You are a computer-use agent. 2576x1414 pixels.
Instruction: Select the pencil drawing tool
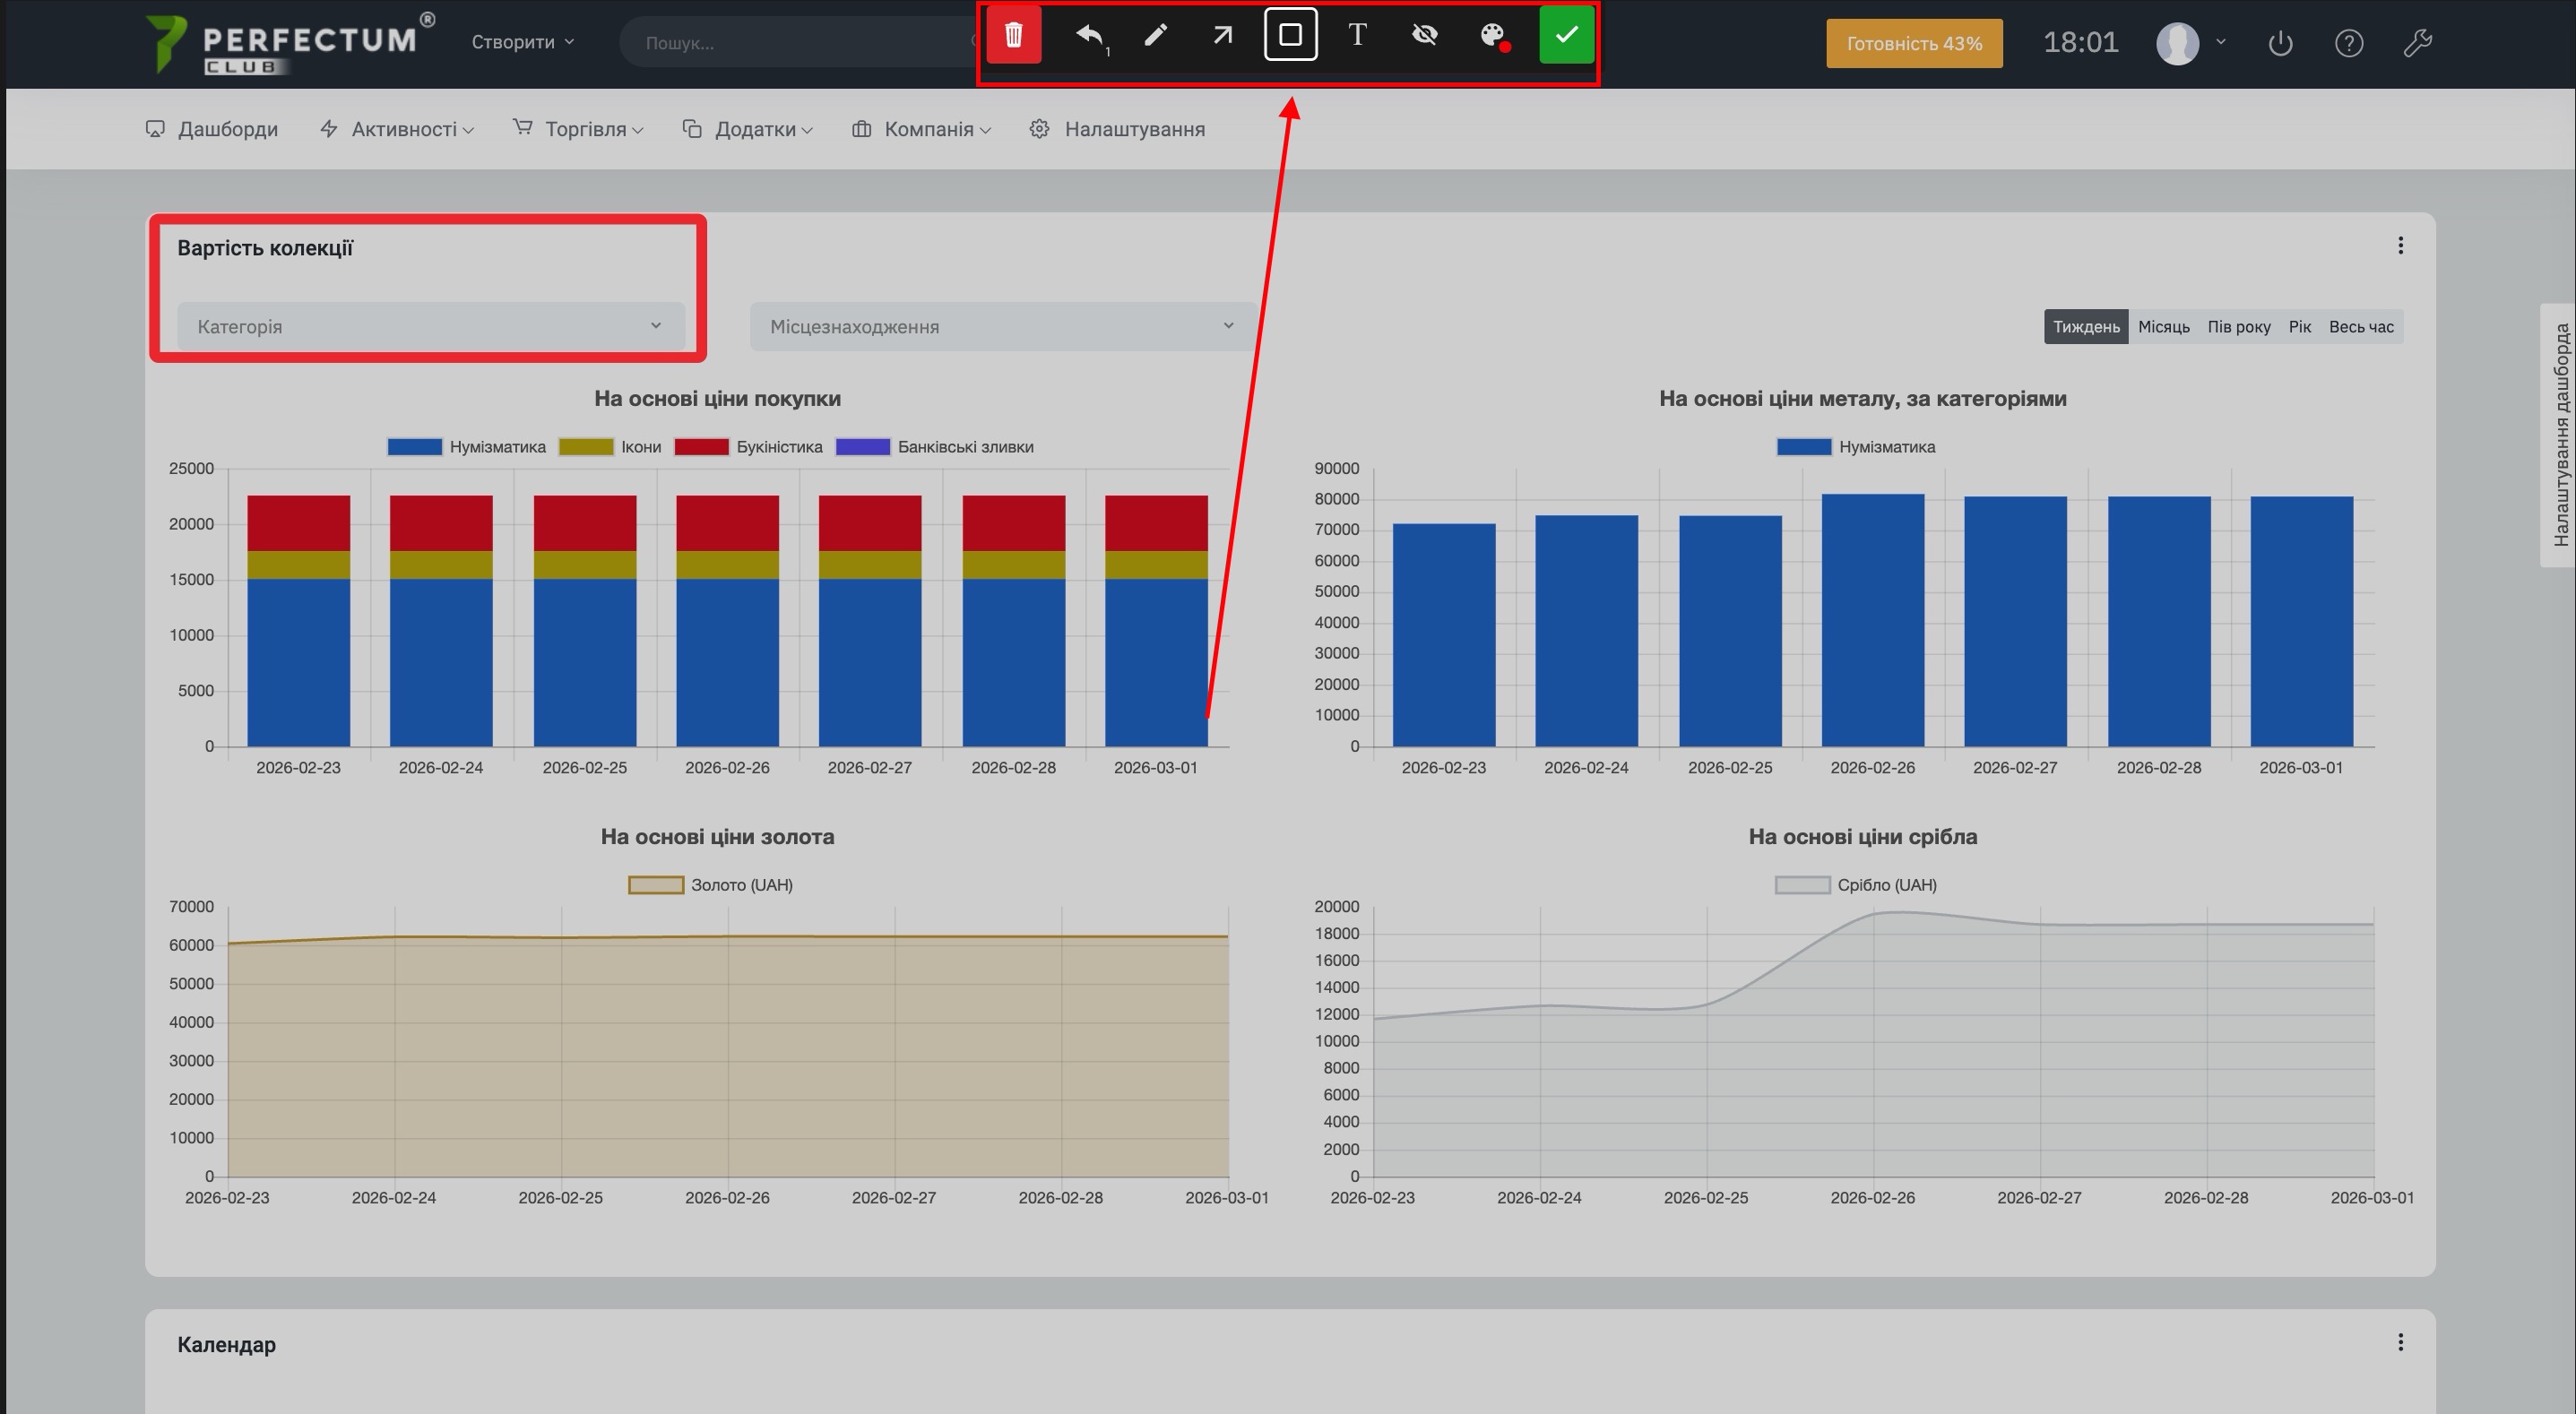coord(1155,36)
